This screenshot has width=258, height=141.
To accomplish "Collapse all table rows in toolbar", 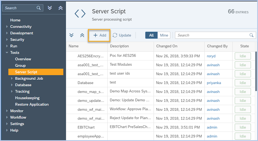I will (82, 35).
